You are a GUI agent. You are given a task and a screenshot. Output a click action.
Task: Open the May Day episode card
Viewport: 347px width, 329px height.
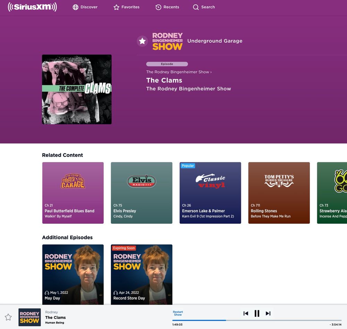point(73,274)
